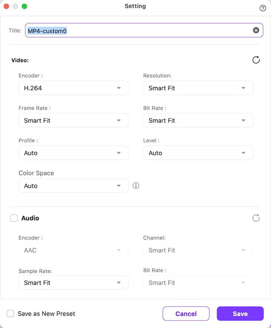
Task: Check Save as New Preset
Action: click(x=10, y=314)
